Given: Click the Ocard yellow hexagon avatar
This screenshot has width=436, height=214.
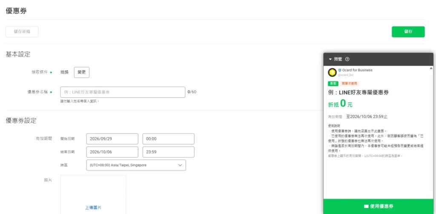Looking at the screenshot, I should (332, 72).
